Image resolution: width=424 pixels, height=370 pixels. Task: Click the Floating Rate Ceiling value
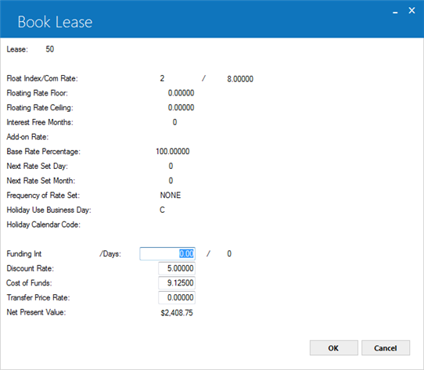click(181, 108)
